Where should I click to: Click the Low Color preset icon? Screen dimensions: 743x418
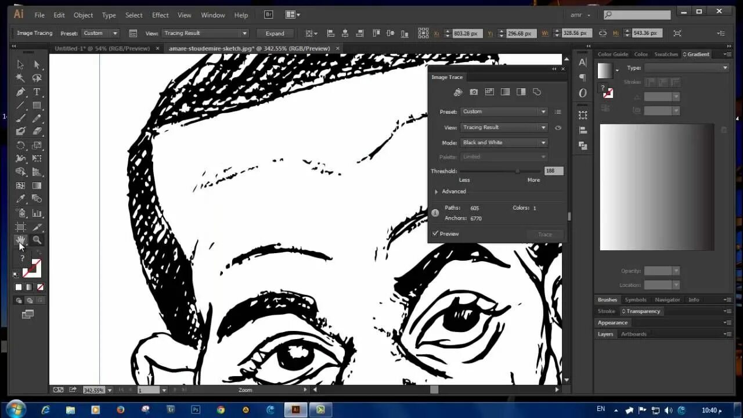(x=489, y=92)
